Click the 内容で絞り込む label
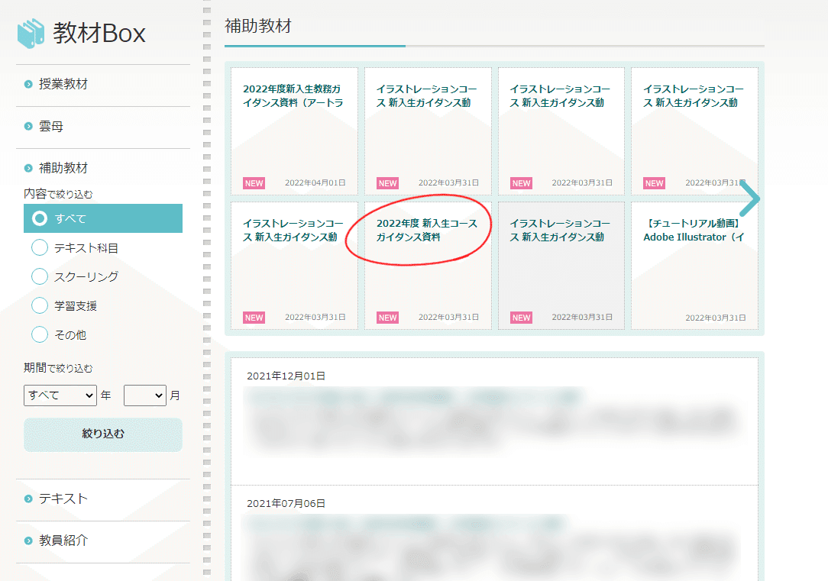The image size is (828, 581). pyautogui.click(x=58, y=194)
